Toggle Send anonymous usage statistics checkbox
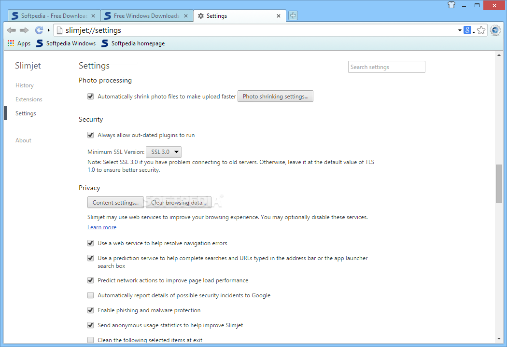 tap(91, 325)
